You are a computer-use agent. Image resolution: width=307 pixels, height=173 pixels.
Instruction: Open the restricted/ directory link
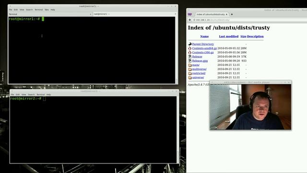coord(199,73)
